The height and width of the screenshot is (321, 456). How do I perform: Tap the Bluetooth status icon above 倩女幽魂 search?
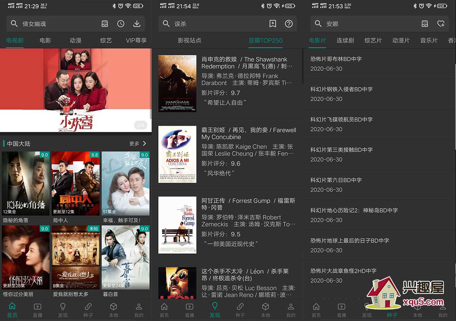click(x=114, y=6)
